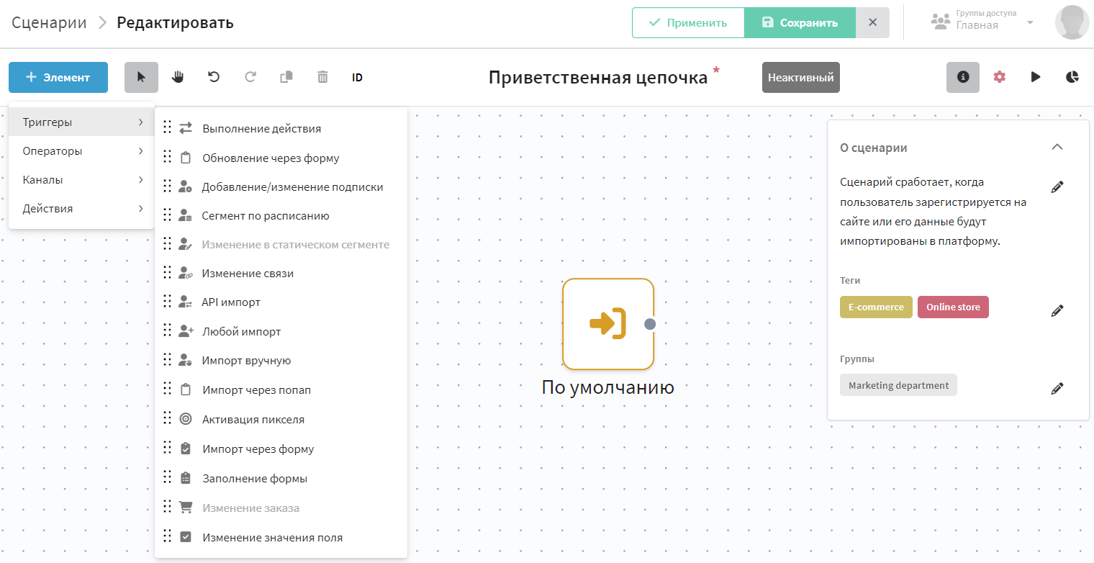Select the default trigger node on canvas
1094x563 pixels.
[608, 324]
